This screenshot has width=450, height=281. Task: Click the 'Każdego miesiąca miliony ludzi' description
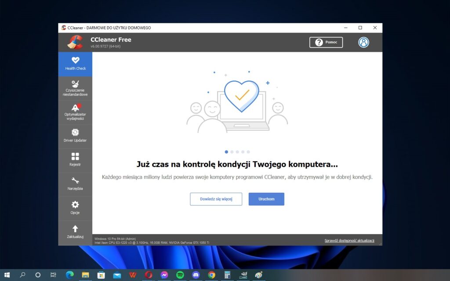pyautogui.click(x=237, y=177)
